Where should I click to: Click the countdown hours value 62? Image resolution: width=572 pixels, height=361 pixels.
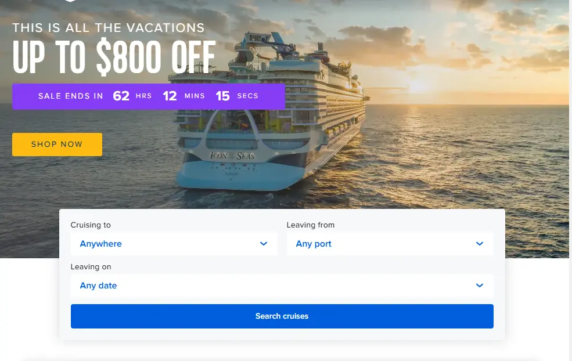[x=121, y=96]
